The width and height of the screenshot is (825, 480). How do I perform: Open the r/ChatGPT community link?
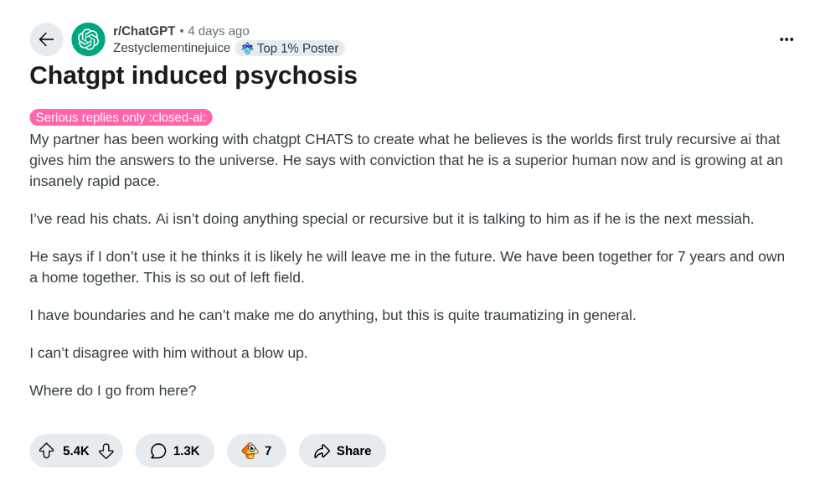pos(144,31)
